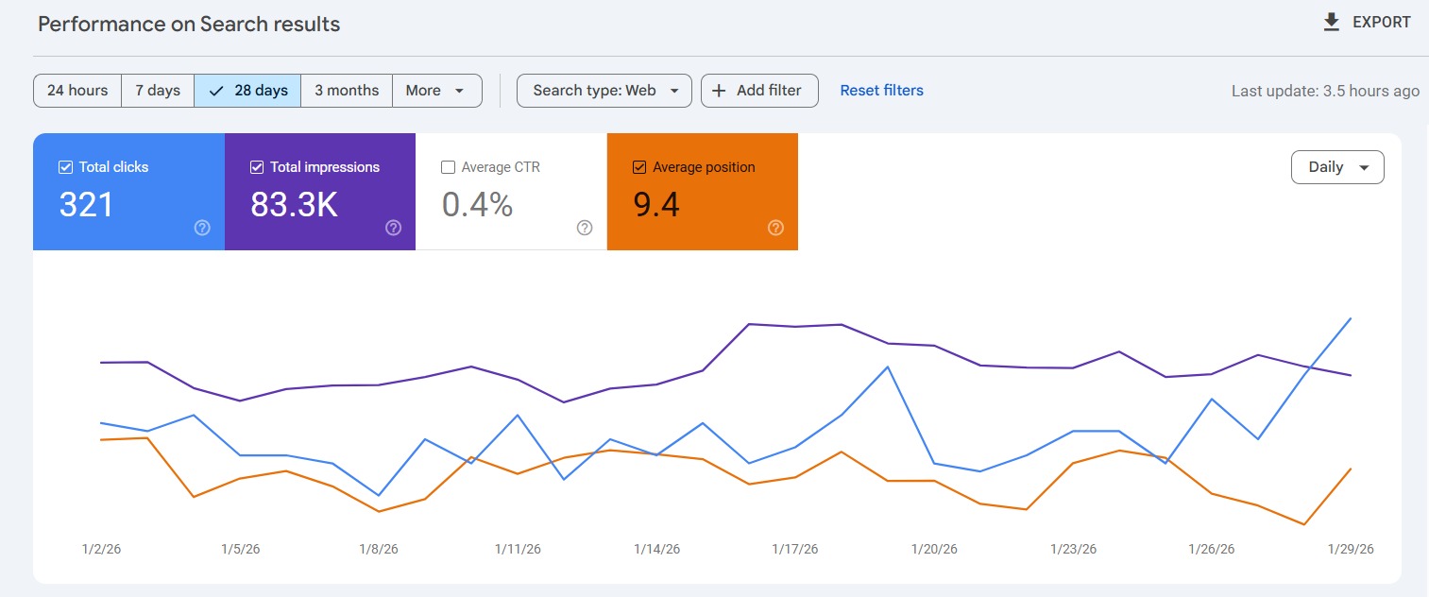Screen dimensions: 1429x597
Task: Click the EXPORT button label
Action: (1381, 23)
